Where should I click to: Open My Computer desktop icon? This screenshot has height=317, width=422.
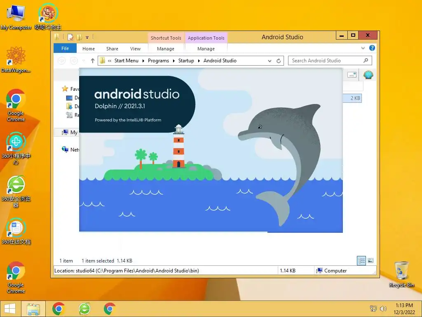pyautogui.click(x=16, y=17)
